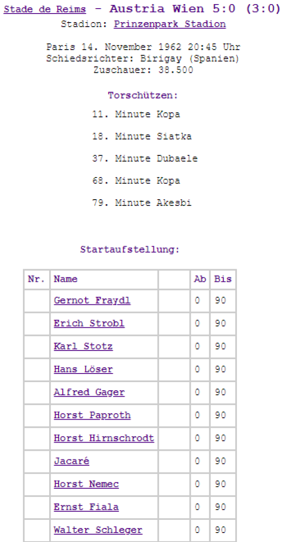The width and height of the screenshot is (282, 542).
Task: Click the Startaufstellung heading
Action: [x=130, y=249]
